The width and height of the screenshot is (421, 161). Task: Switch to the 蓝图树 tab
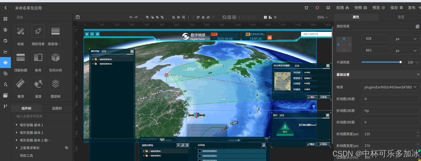click(57, 108)
